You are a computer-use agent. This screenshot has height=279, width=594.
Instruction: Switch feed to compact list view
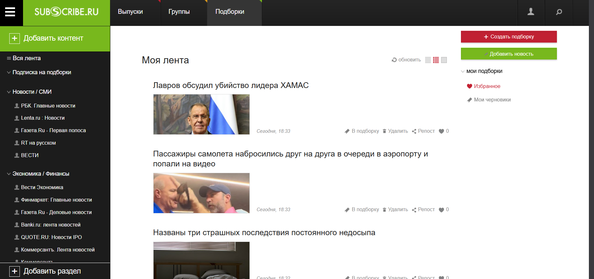tap(428, 60)
